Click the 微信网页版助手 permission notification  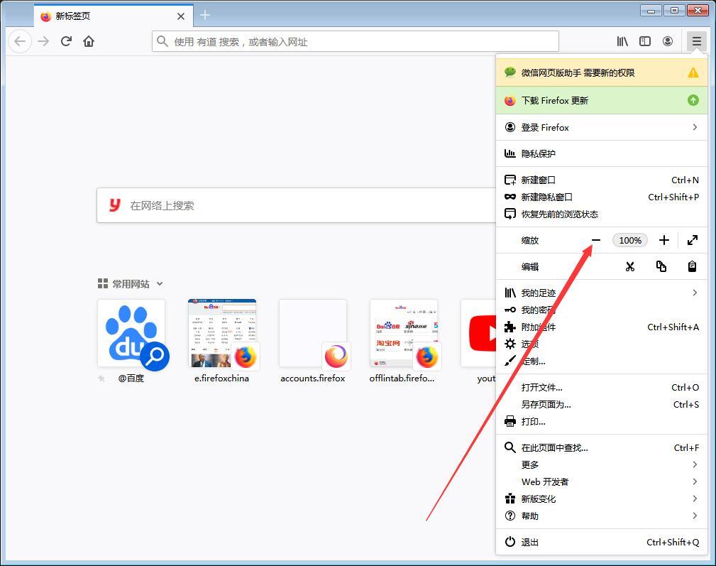point(601,72)
